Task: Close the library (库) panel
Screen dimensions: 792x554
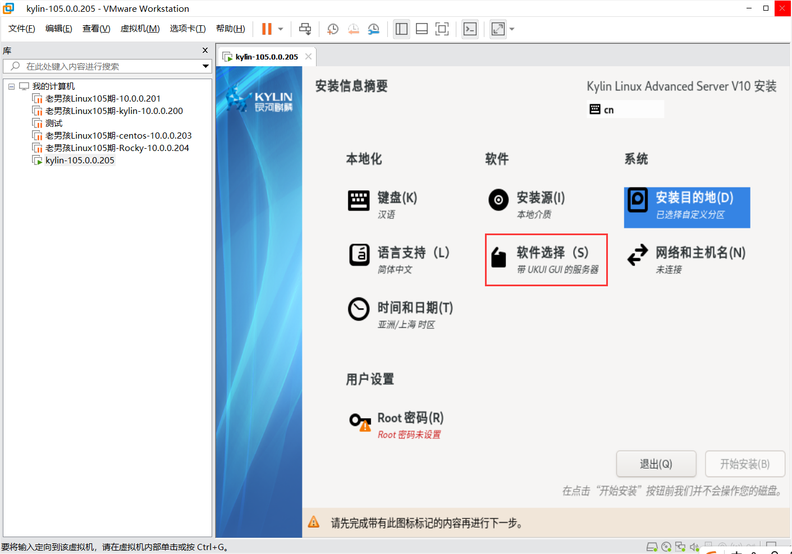Action: [x=205, y=51]
